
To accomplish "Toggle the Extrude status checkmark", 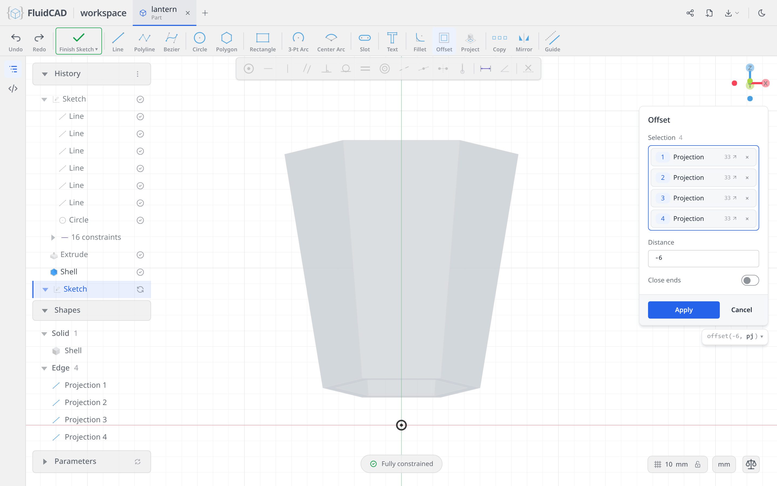I will [x=140, y=255].
